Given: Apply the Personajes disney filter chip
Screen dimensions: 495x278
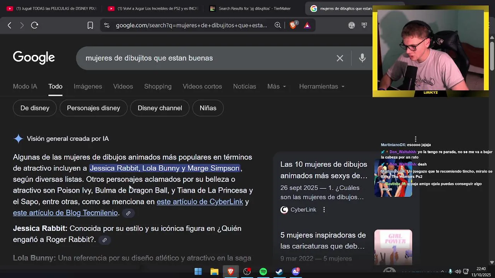Looking at the screenshot, I should (94, 108).
